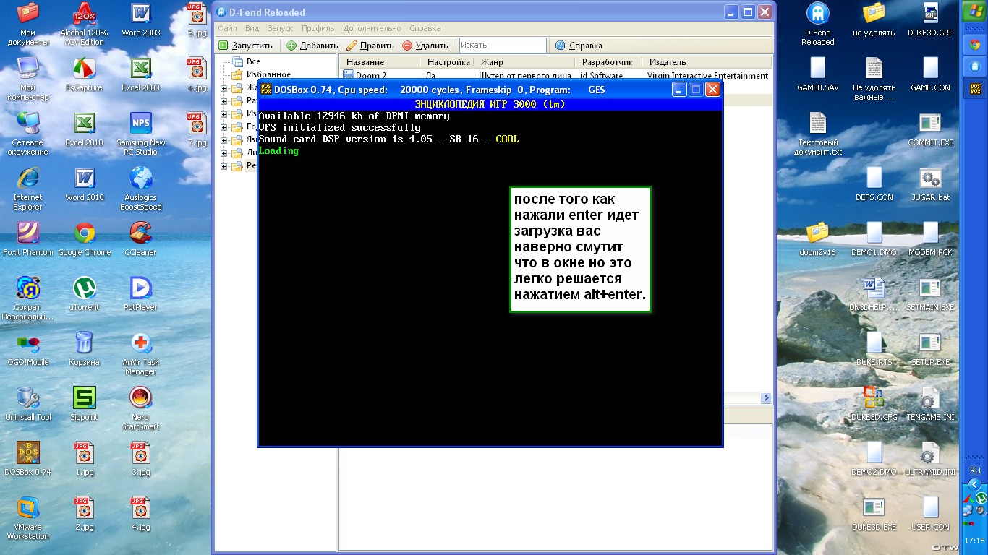
Task: Select the Samsung New PC Studio icon
Action: click(141, 134)
